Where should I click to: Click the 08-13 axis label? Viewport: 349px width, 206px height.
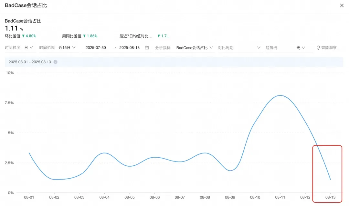click(x=330, y=197)
